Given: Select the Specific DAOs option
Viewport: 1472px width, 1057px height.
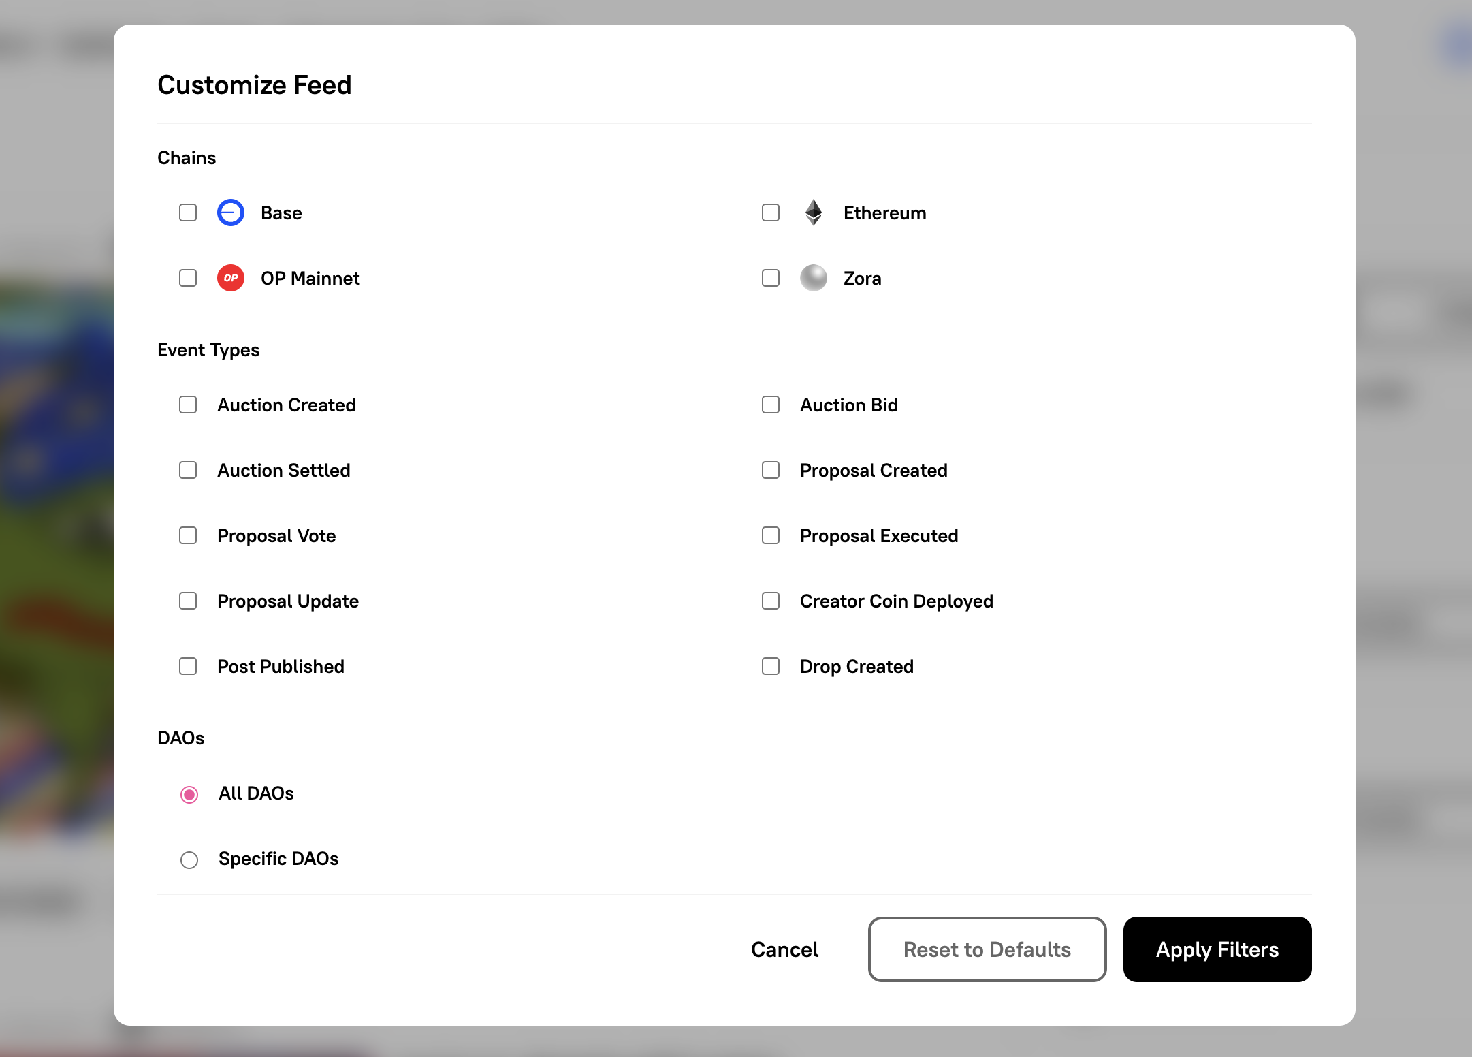Looking at the screenshot, I should pos(189,859).
